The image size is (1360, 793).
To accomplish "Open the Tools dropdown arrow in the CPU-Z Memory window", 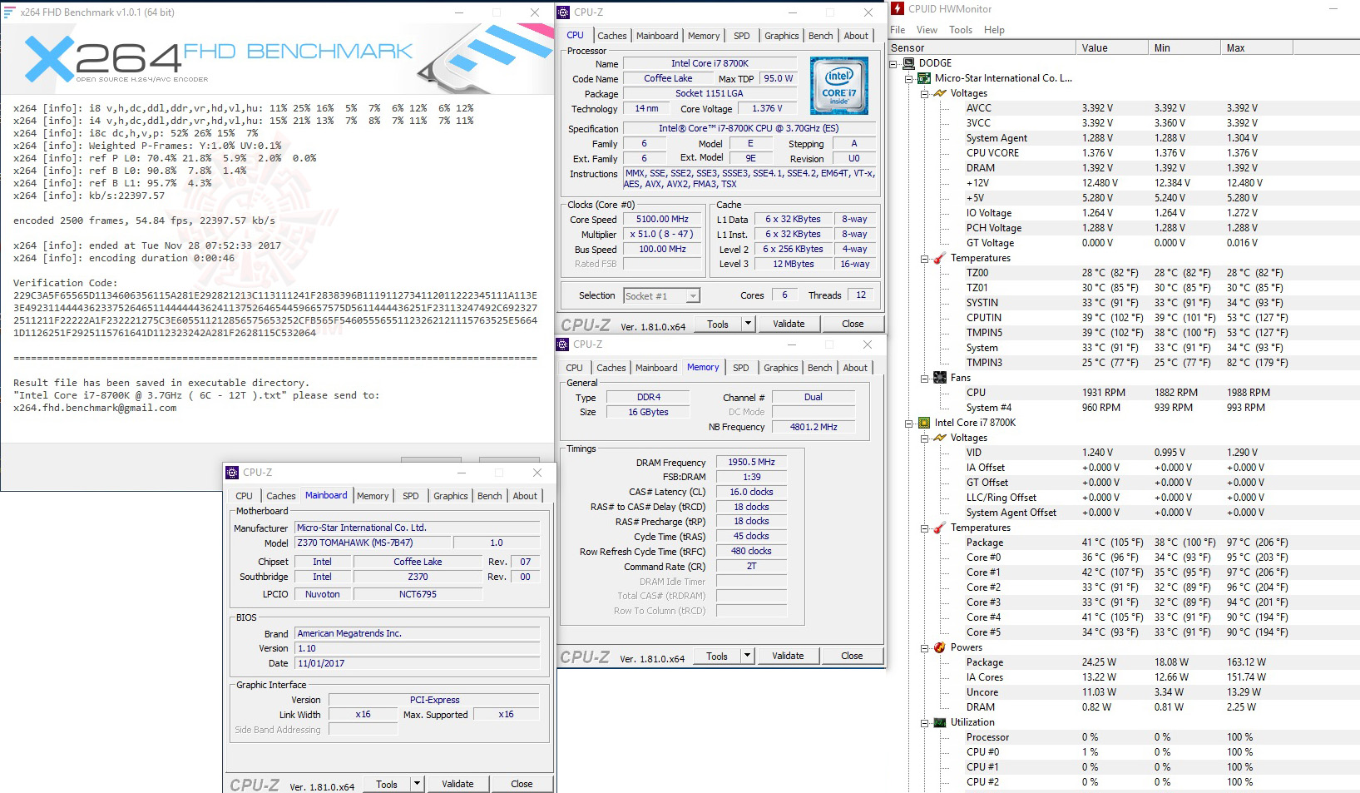I will 747,656.
